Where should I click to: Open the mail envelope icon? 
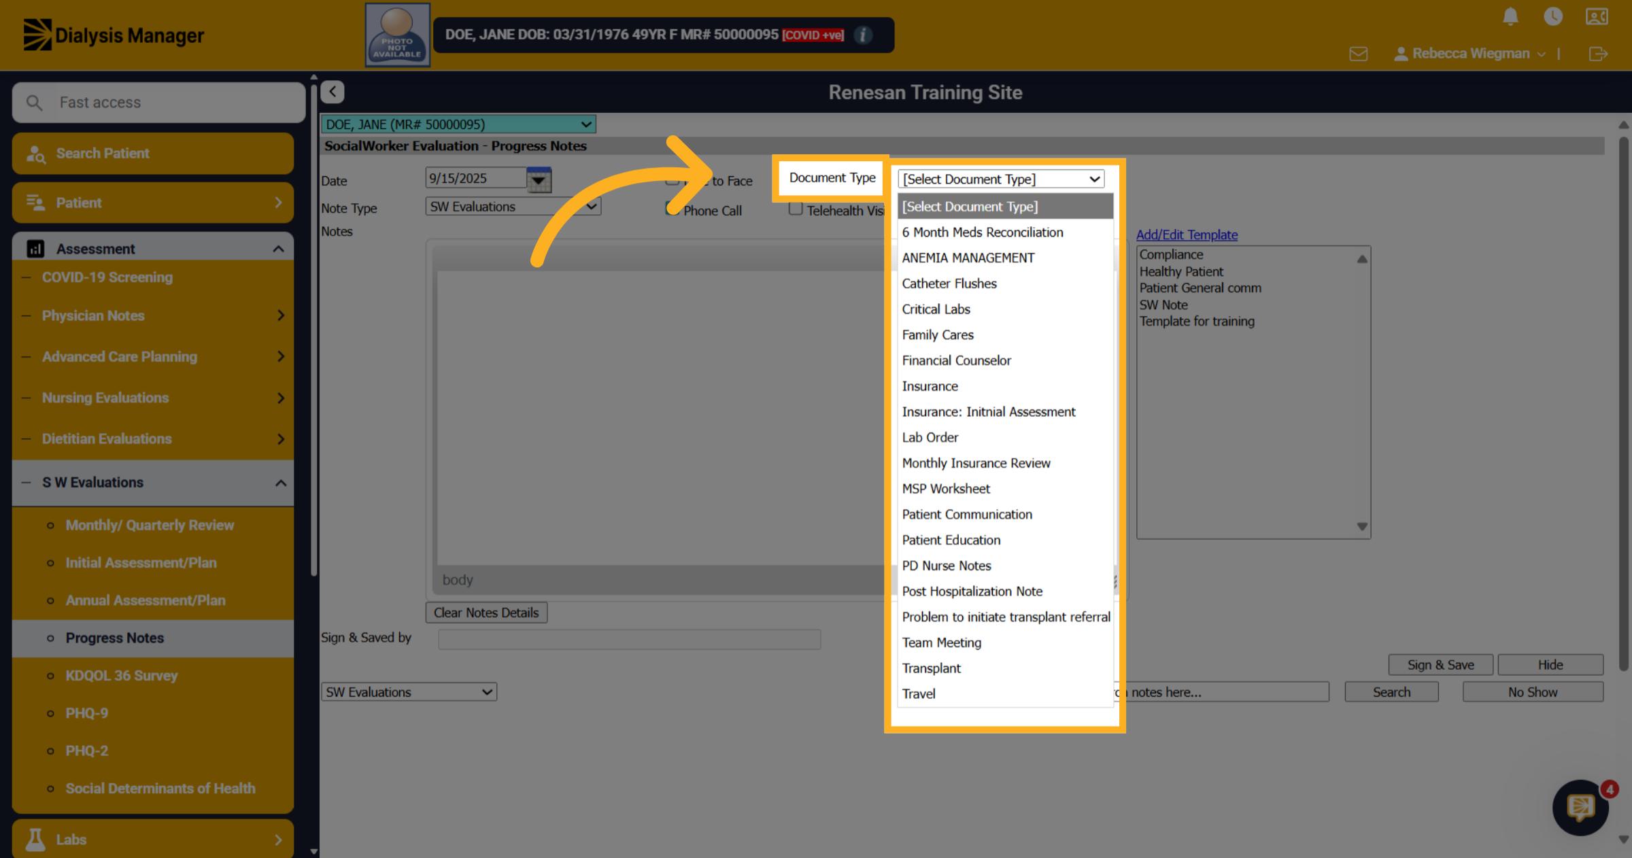(1359, 54)
